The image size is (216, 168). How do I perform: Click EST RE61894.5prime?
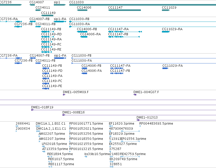pos(49,157)
